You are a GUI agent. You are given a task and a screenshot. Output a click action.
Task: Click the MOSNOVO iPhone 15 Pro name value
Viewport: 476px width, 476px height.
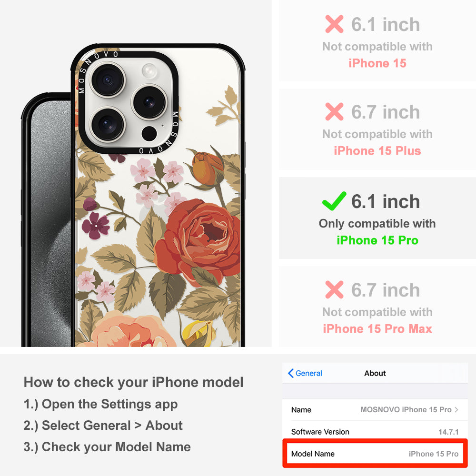pyautogui.click(x=406, y=409)
